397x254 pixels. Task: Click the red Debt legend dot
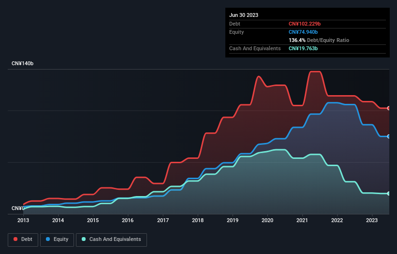(15, 239)
